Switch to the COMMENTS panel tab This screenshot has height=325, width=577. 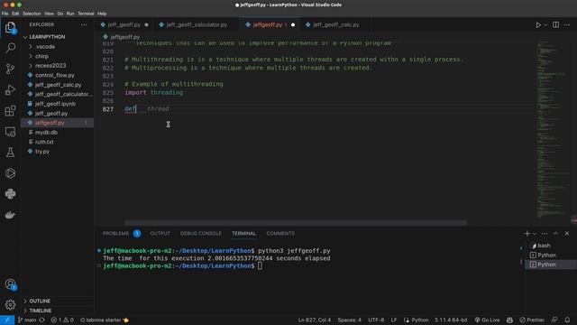280,234
